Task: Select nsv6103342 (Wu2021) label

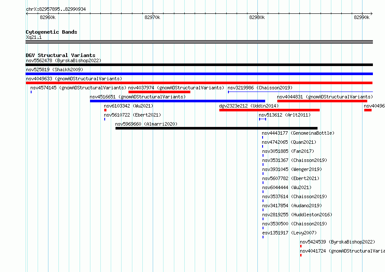Action: (x=128, y=106)
